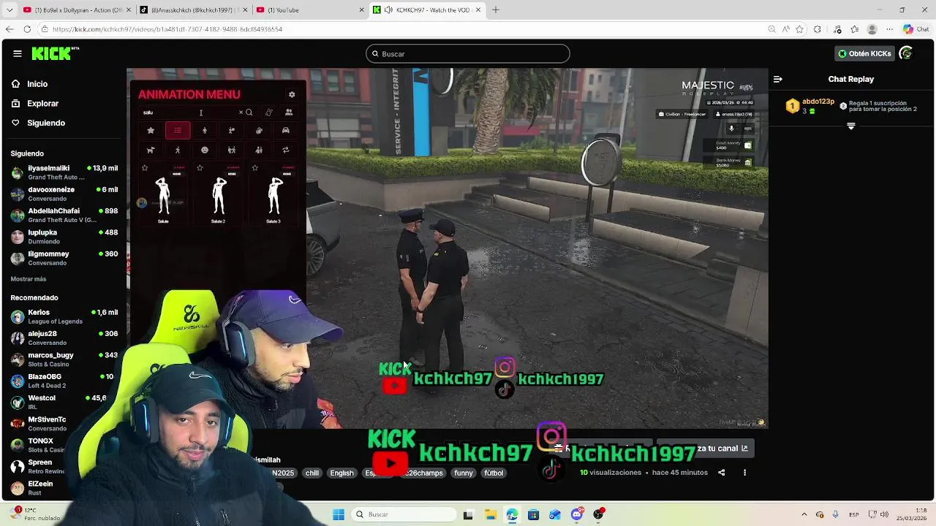Image resolution: width=936 pixels, height=526 pixels.
Task: Click the video player area
Action: [448, 248]
